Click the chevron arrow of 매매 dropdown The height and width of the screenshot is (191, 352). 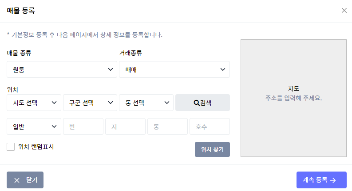223,69
